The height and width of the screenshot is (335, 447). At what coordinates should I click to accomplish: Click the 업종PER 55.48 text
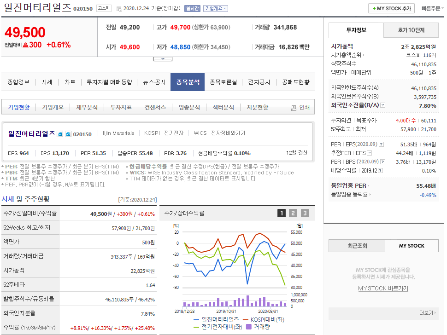pos(135,153)
